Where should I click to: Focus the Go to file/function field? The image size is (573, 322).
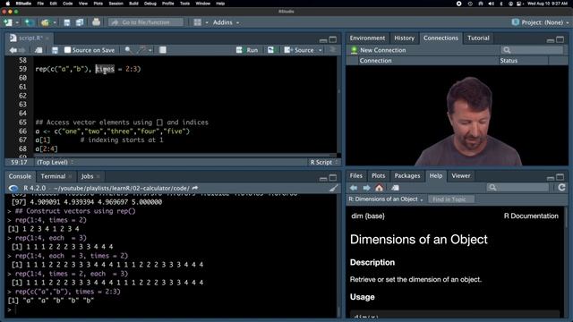[x=146, y=22]
